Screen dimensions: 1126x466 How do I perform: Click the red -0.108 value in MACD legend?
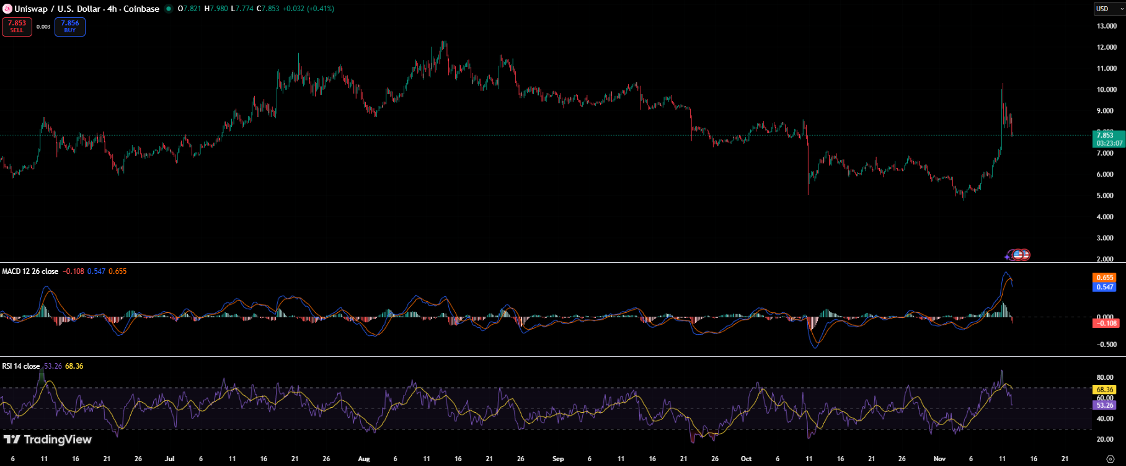pyautogui.click(x=73, y=271)
